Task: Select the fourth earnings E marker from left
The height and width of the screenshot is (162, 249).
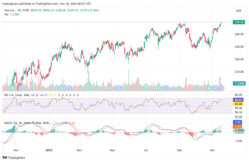Action: [x=157, y=88]
